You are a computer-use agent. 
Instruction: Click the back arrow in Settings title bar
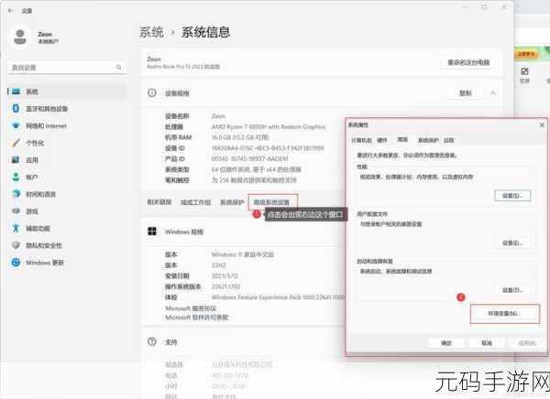coord(10,10)
